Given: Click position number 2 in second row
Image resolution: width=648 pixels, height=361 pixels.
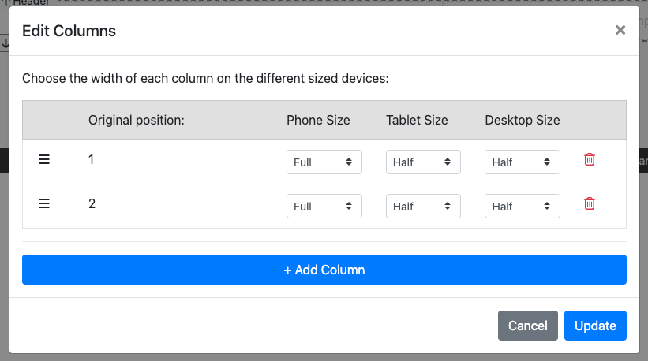Looking at the screenshot, I should click(x=92, y=203).
